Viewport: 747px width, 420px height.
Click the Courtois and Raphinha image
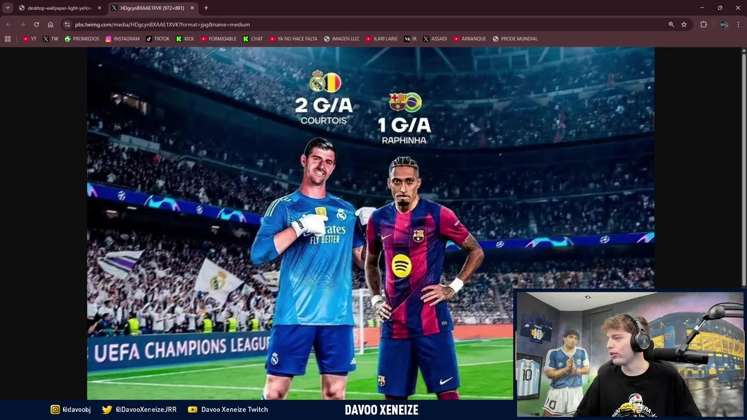click(371, 223)
